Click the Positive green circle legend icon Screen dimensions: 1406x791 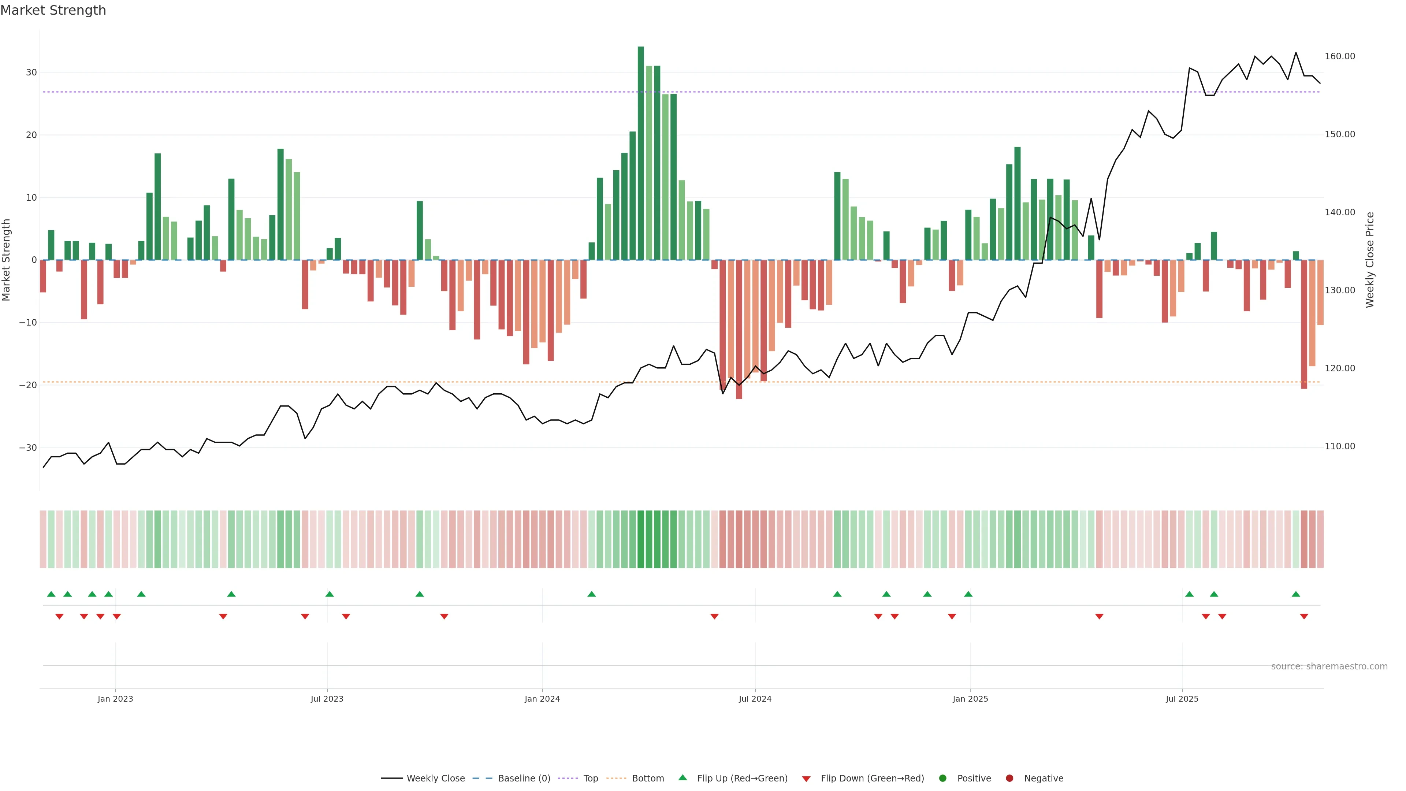pyautogui.click(x=942, y=779)
